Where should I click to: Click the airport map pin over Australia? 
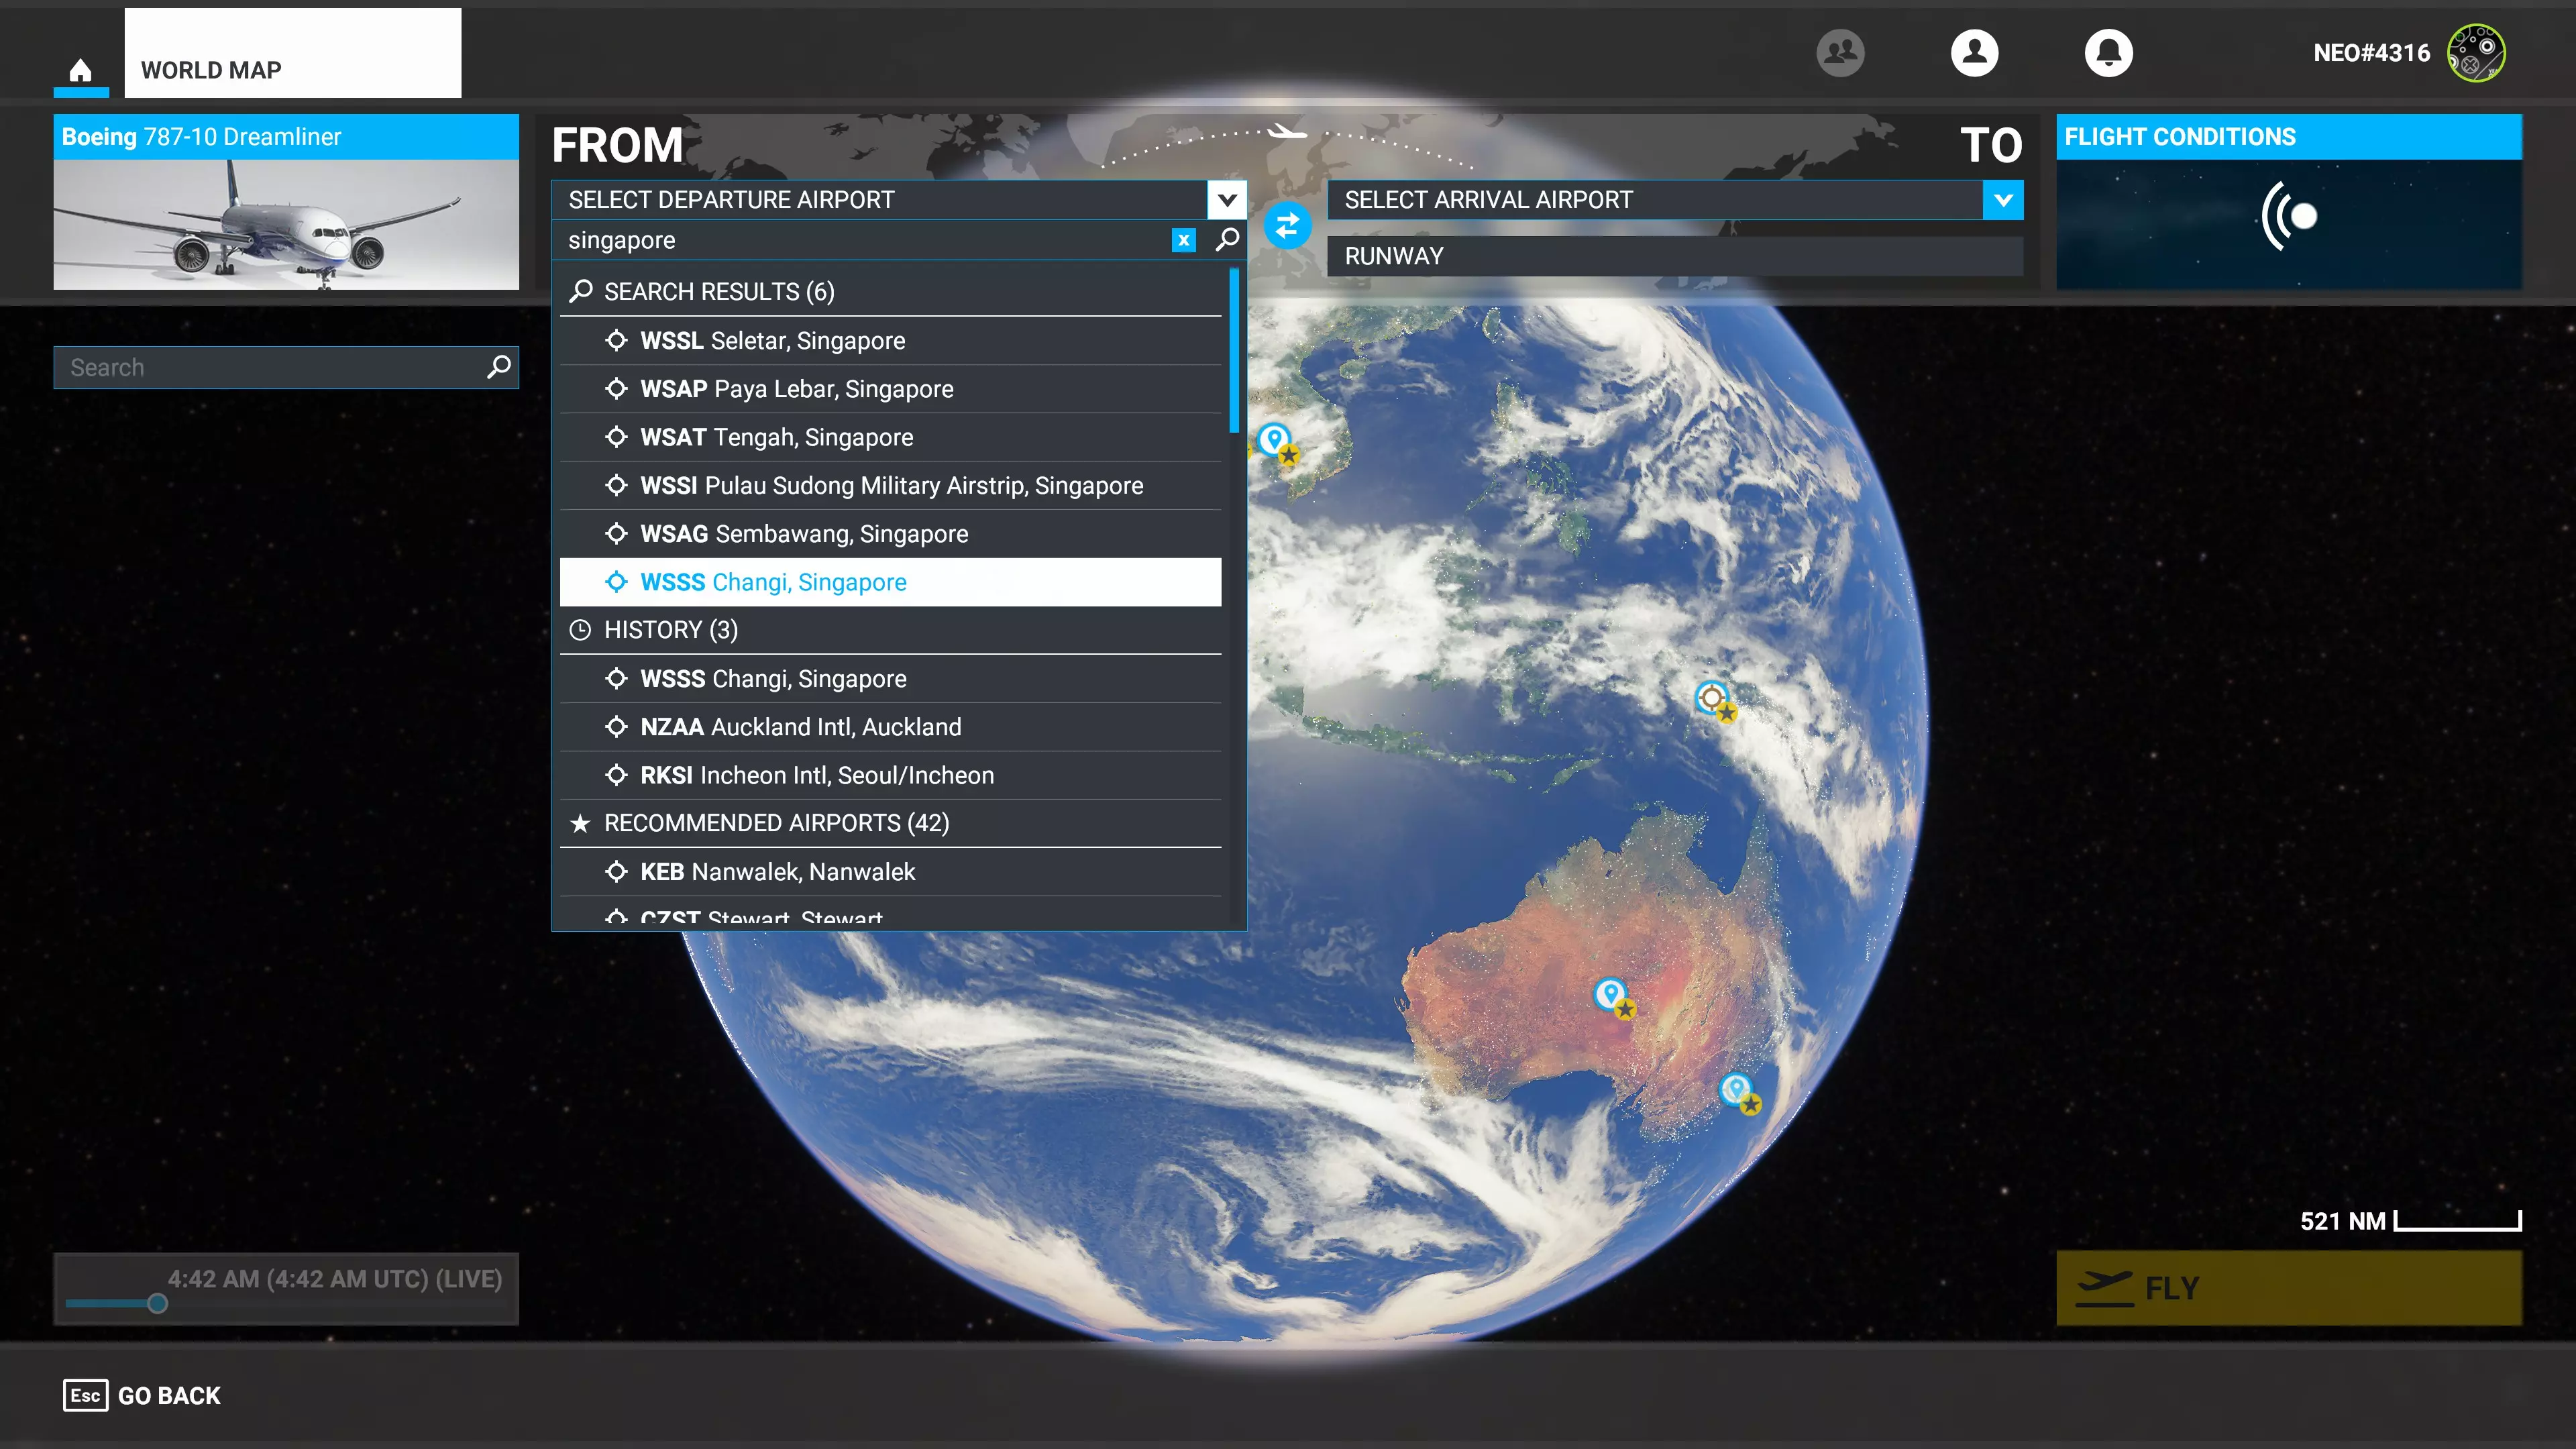[1609, 993]
